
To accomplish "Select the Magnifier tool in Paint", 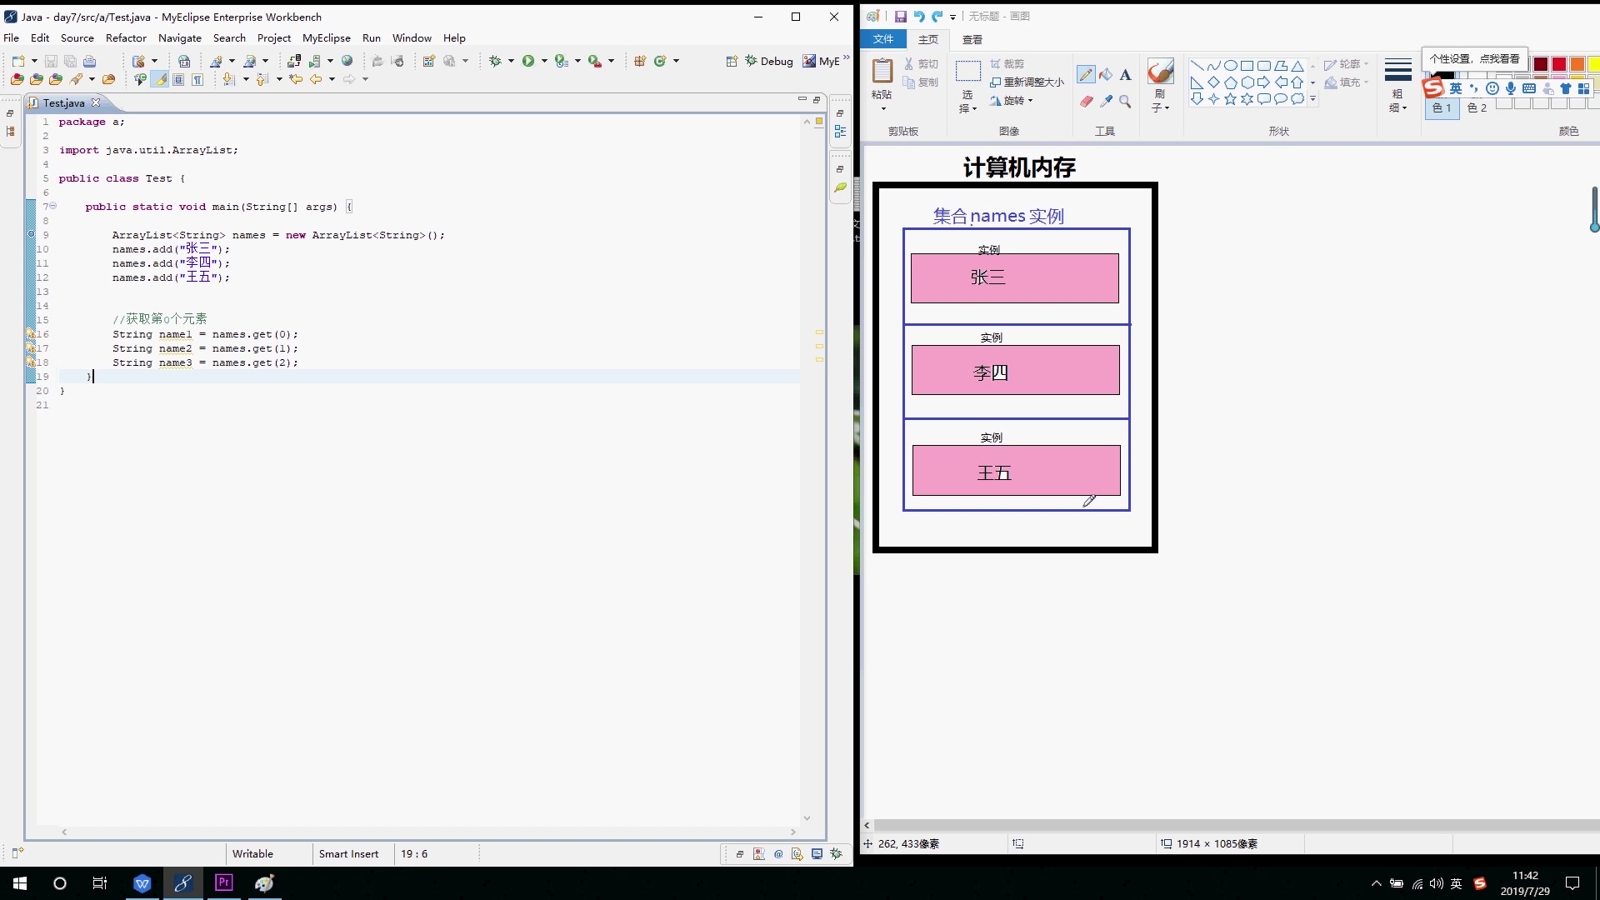I will pos(1125,101).
